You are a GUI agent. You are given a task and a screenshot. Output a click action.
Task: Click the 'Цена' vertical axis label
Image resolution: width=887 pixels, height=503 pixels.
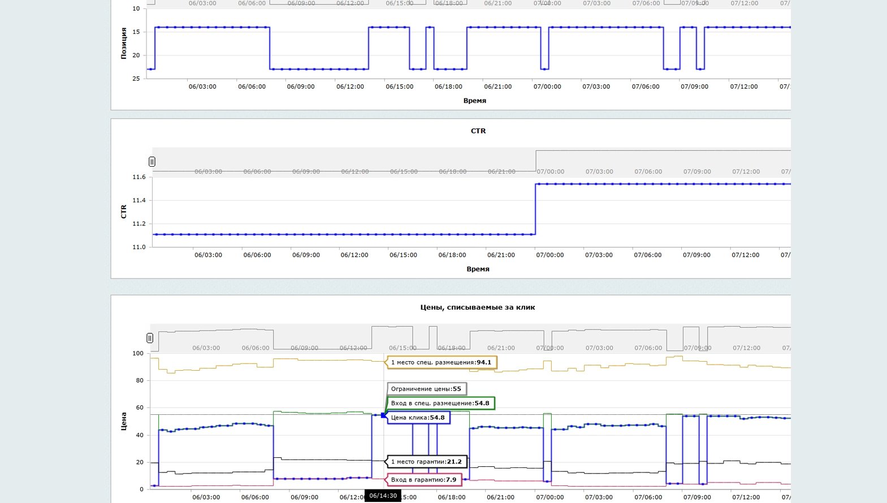(x=124, y=421)
